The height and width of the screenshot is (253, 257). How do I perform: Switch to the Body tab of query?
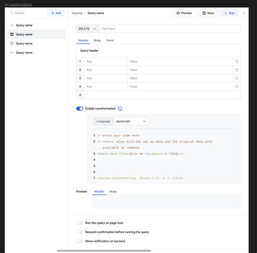pos(97,41)
